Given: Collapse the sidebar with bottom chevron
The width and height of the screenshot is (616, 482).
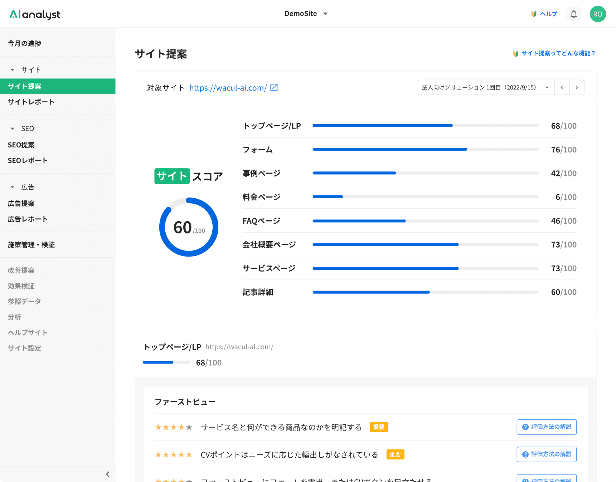Looking at the screenshot, I should pyautogui.click(x=107, y=474).
